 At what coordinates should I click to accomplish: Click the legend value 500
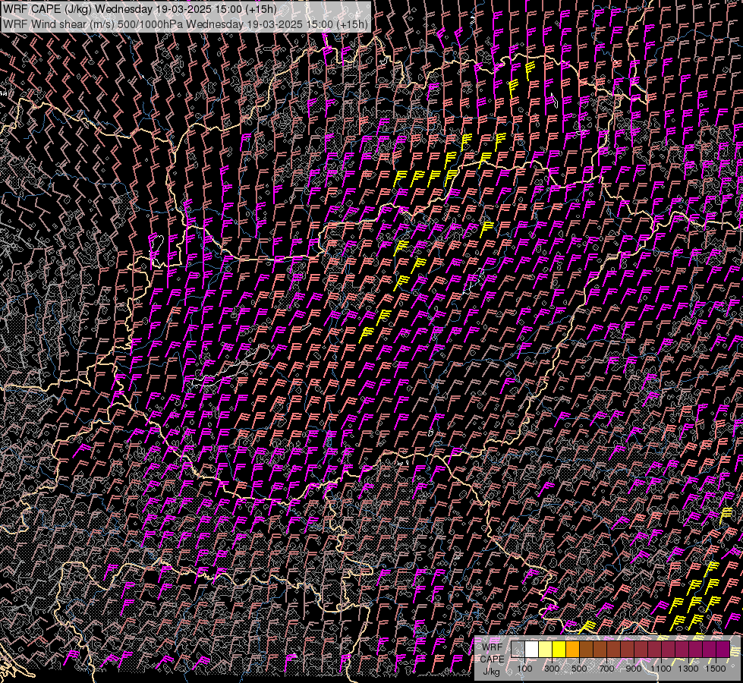point(579,669)
